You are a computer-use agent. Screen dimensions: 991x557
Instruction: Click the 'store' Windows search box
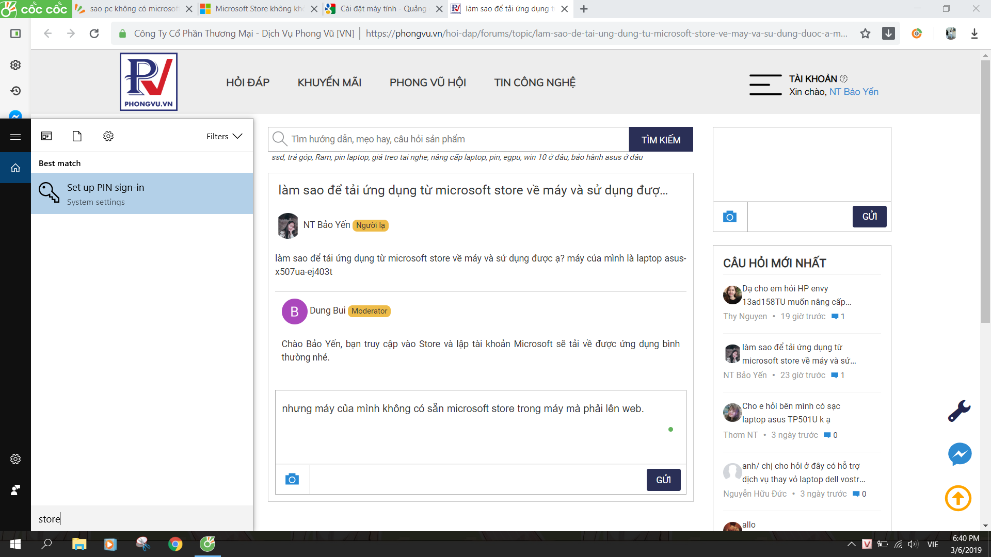point(142,519)
